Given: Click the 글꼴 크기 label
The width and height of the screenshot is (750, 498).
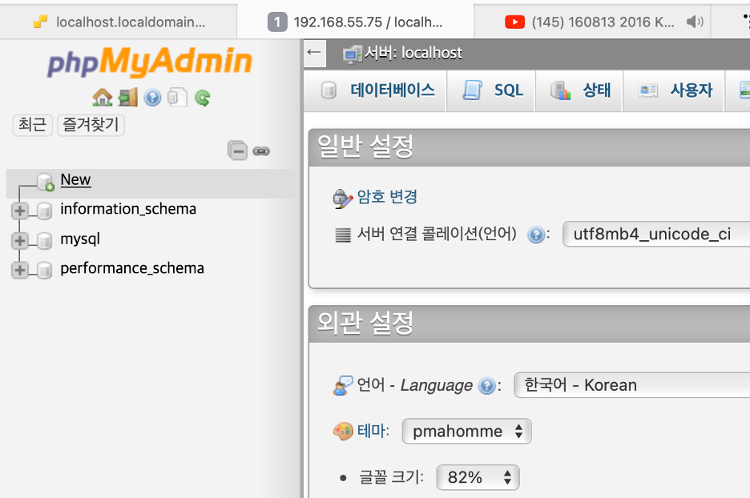Looking at the screenshot, I should [391, 477].
